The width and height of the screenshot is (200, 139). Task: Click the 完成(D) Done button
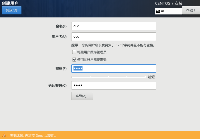11,10
